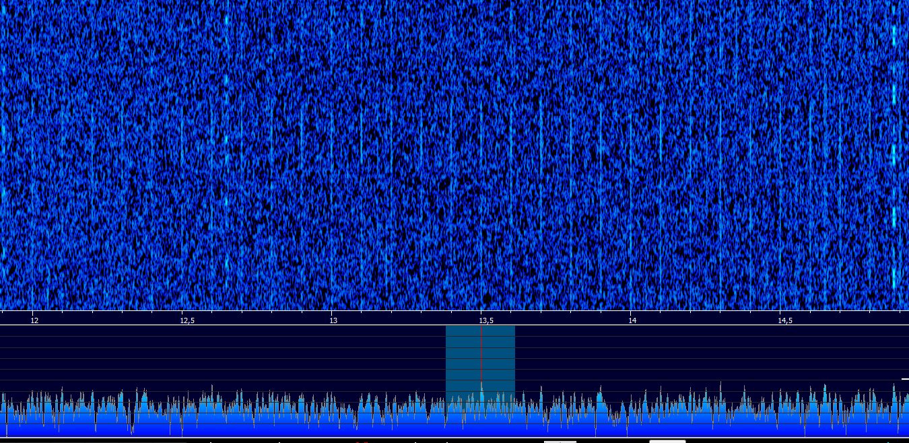Click the red tuning line in spectrum

pos(481,357)
